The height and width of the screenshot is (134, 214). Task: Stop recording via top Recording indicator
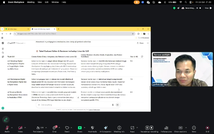tap(200, 8)
